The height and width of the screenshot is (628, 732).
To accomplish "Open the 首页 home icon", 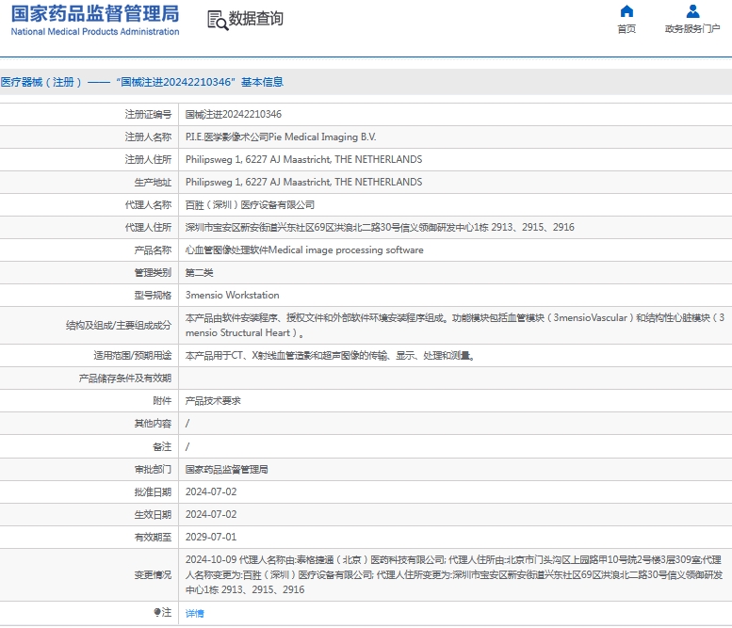I will [x=626, y=10].
